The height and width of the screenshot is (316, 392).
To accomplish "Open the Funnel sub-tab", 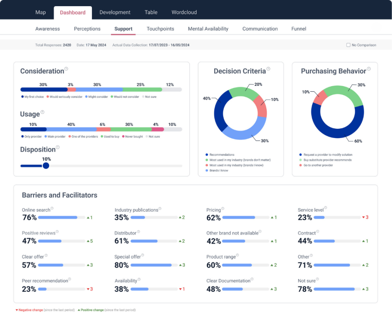I will 299,29.
